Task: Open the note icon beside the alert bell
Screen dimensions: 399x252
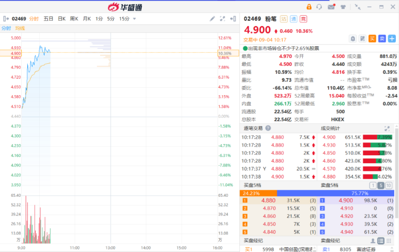Action: (x=363, y=39)
